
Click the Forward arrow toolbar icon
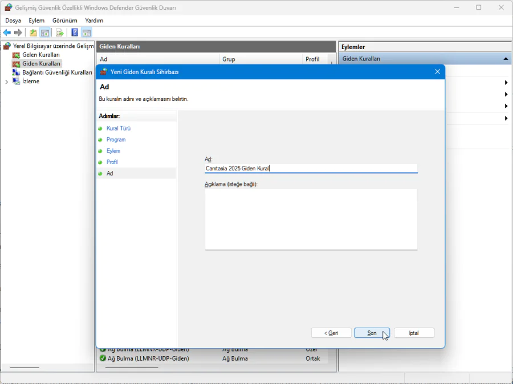tap(18, 32)
